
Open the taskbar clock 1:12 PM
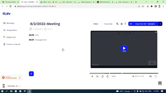tap(156, 91)
